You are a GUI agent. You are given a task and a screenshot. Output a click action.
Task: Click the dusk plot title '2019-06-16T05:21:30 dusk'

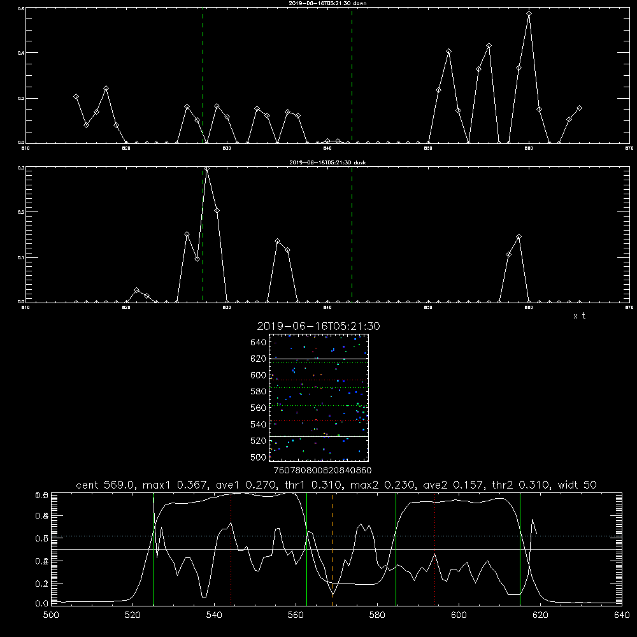pyautogui.click(x=327, y=162)
